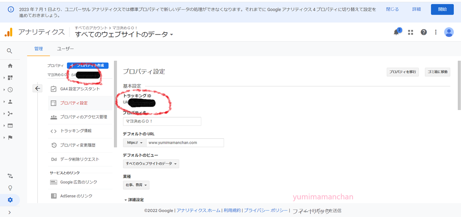Click the プロパティのアクセス管理 people icon
The image size is (461, 217).
(54, 117)
